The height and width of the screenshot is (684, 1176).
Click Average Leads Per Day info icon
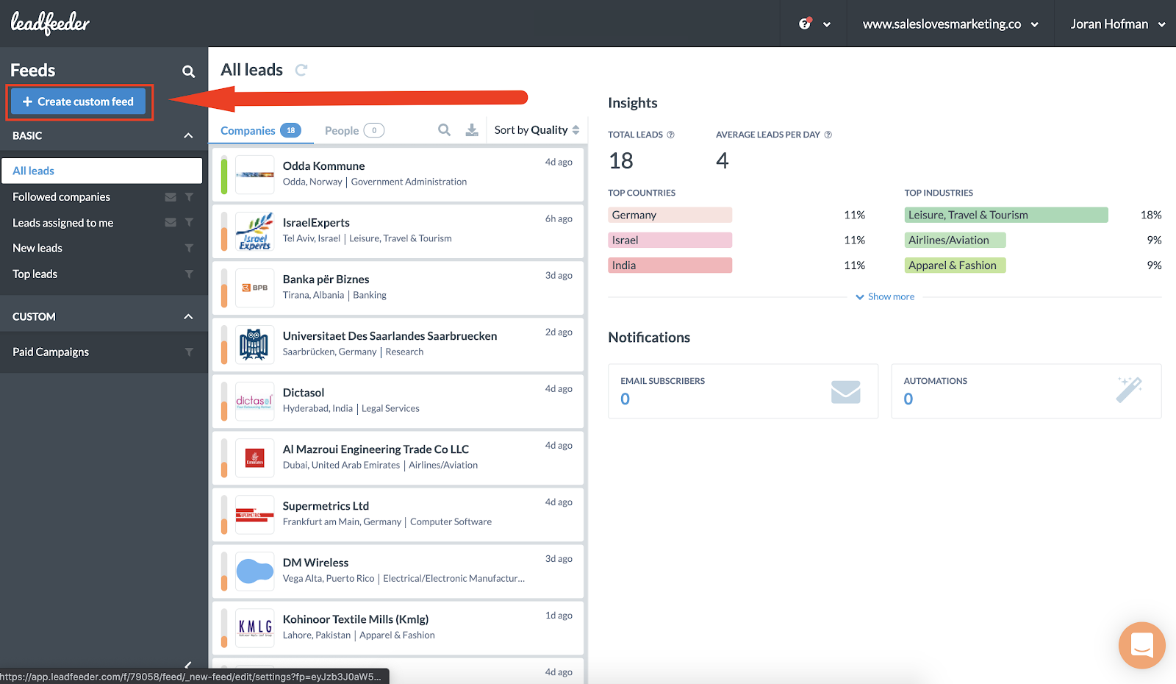coord(828,135)
